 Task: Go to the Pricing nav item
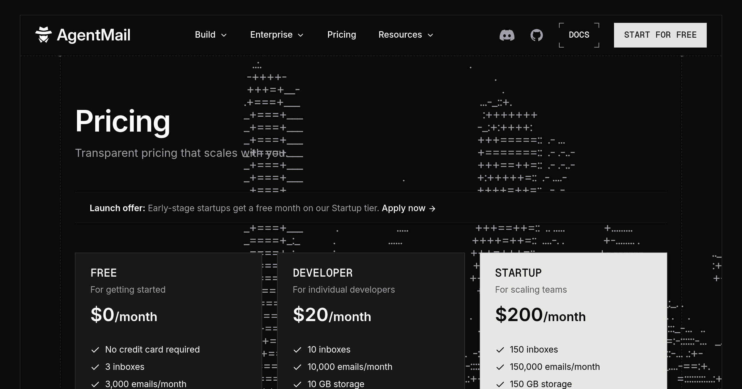[x=342, y=35]
